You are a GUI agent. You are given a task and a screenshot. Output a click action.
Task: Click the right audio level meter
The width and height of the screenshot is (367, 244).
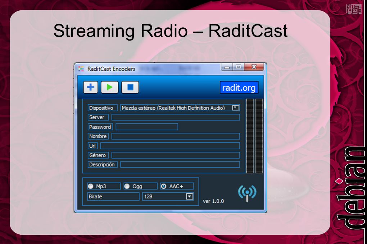tap(259, 136)
